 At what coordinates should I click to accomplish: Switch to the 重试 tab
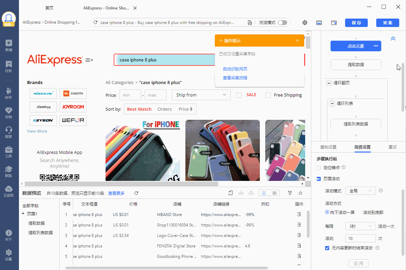tap(392, 147)
